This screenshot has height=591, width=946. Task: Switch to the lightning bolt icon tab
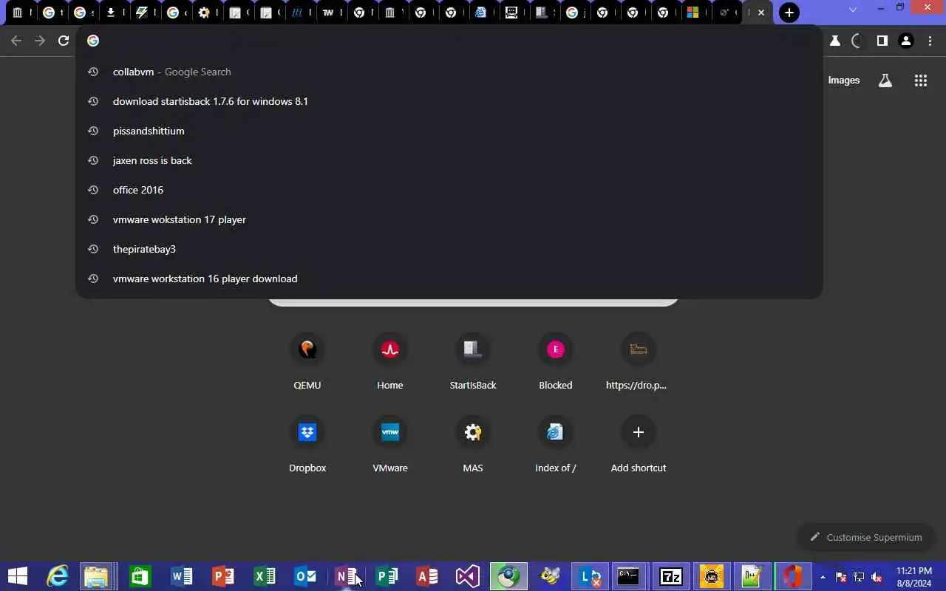point(144,13)
